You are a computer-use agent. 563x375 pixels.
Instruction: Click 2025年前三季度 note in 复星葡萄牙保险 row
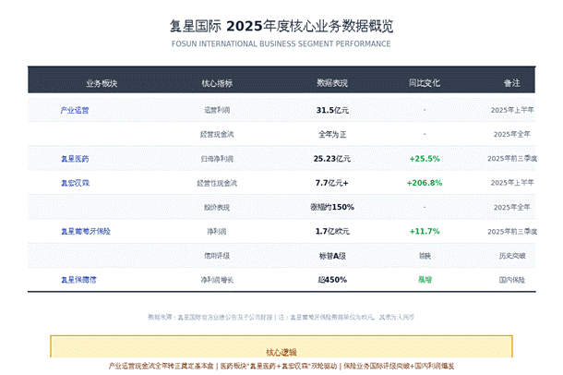512,232
